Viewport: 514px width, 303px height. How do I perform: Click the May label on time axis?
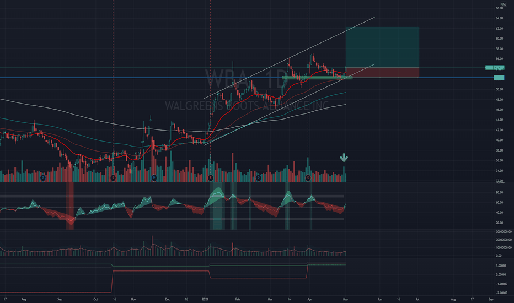click(345, 299)
